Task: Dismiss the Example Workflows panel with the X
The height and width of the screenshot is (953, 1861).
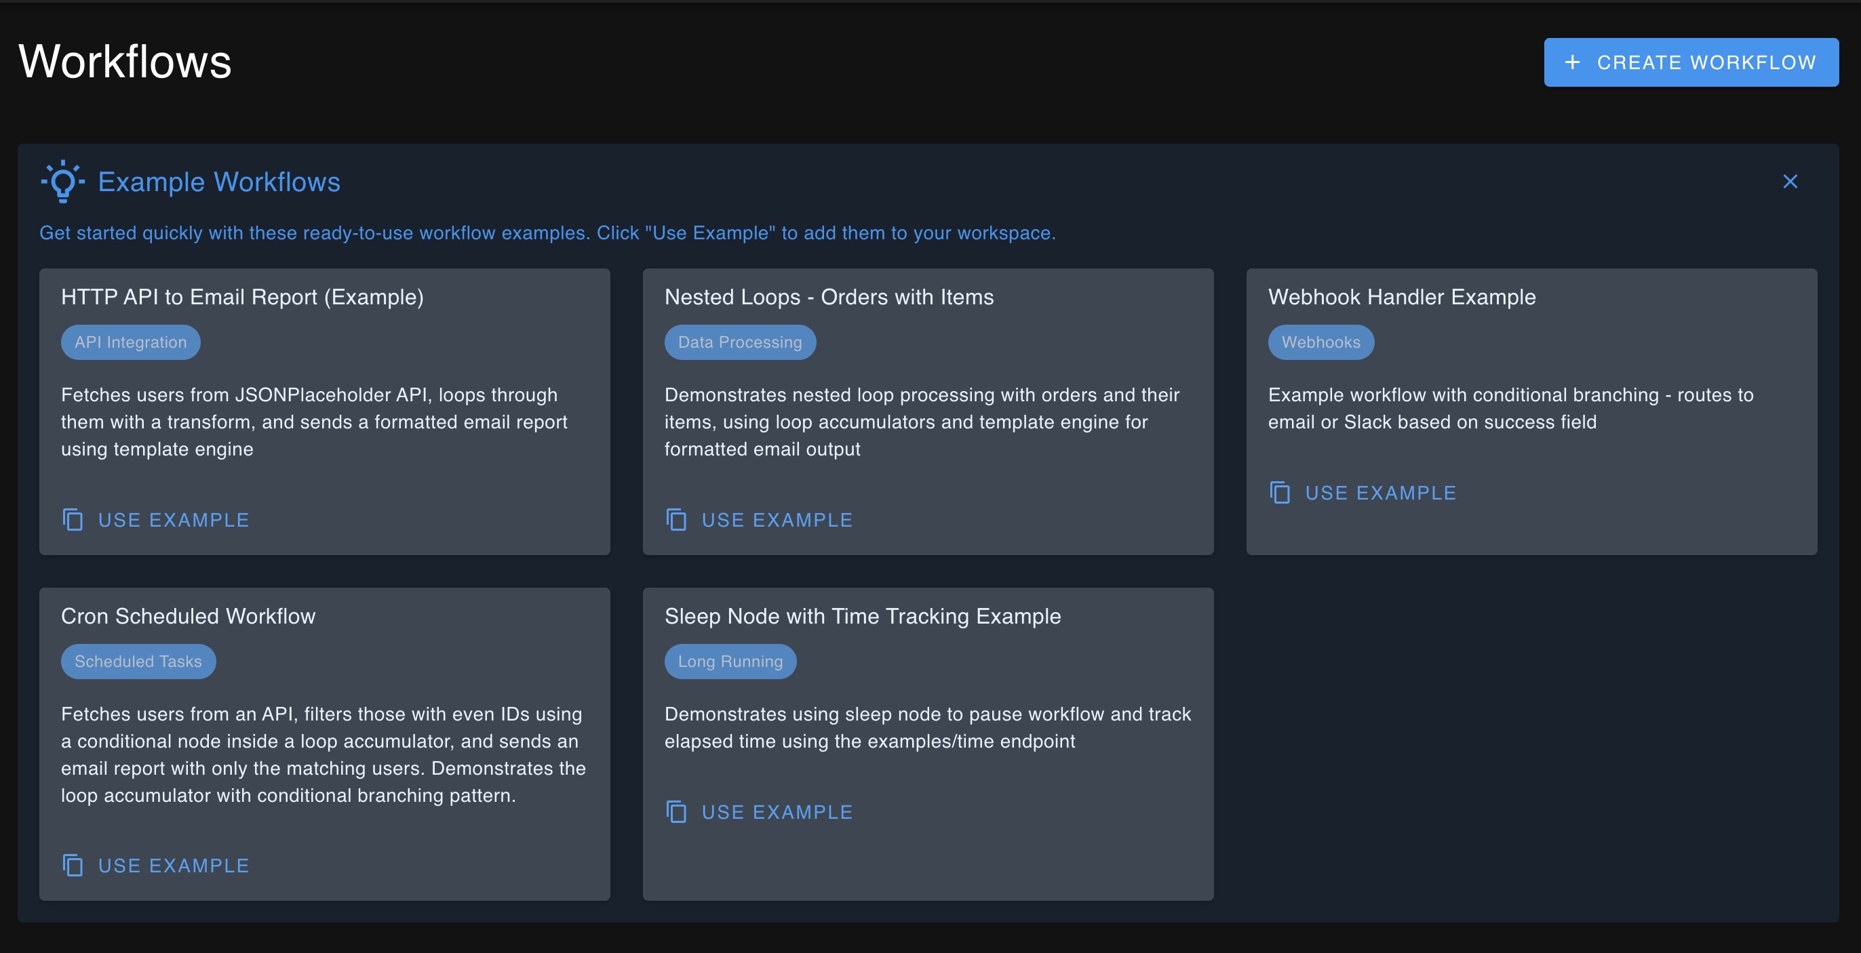Action: click(1790, 181)
